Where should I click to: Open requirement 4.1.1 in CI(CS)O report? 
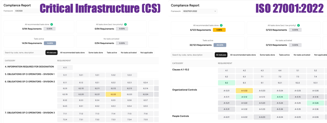point(65,68)
